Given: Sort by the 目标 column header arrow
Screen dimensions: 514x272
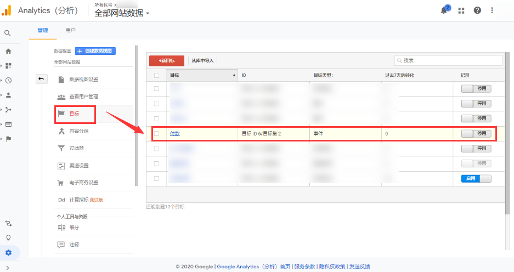Looking at the screenshot, I should (x=234, y=75).
